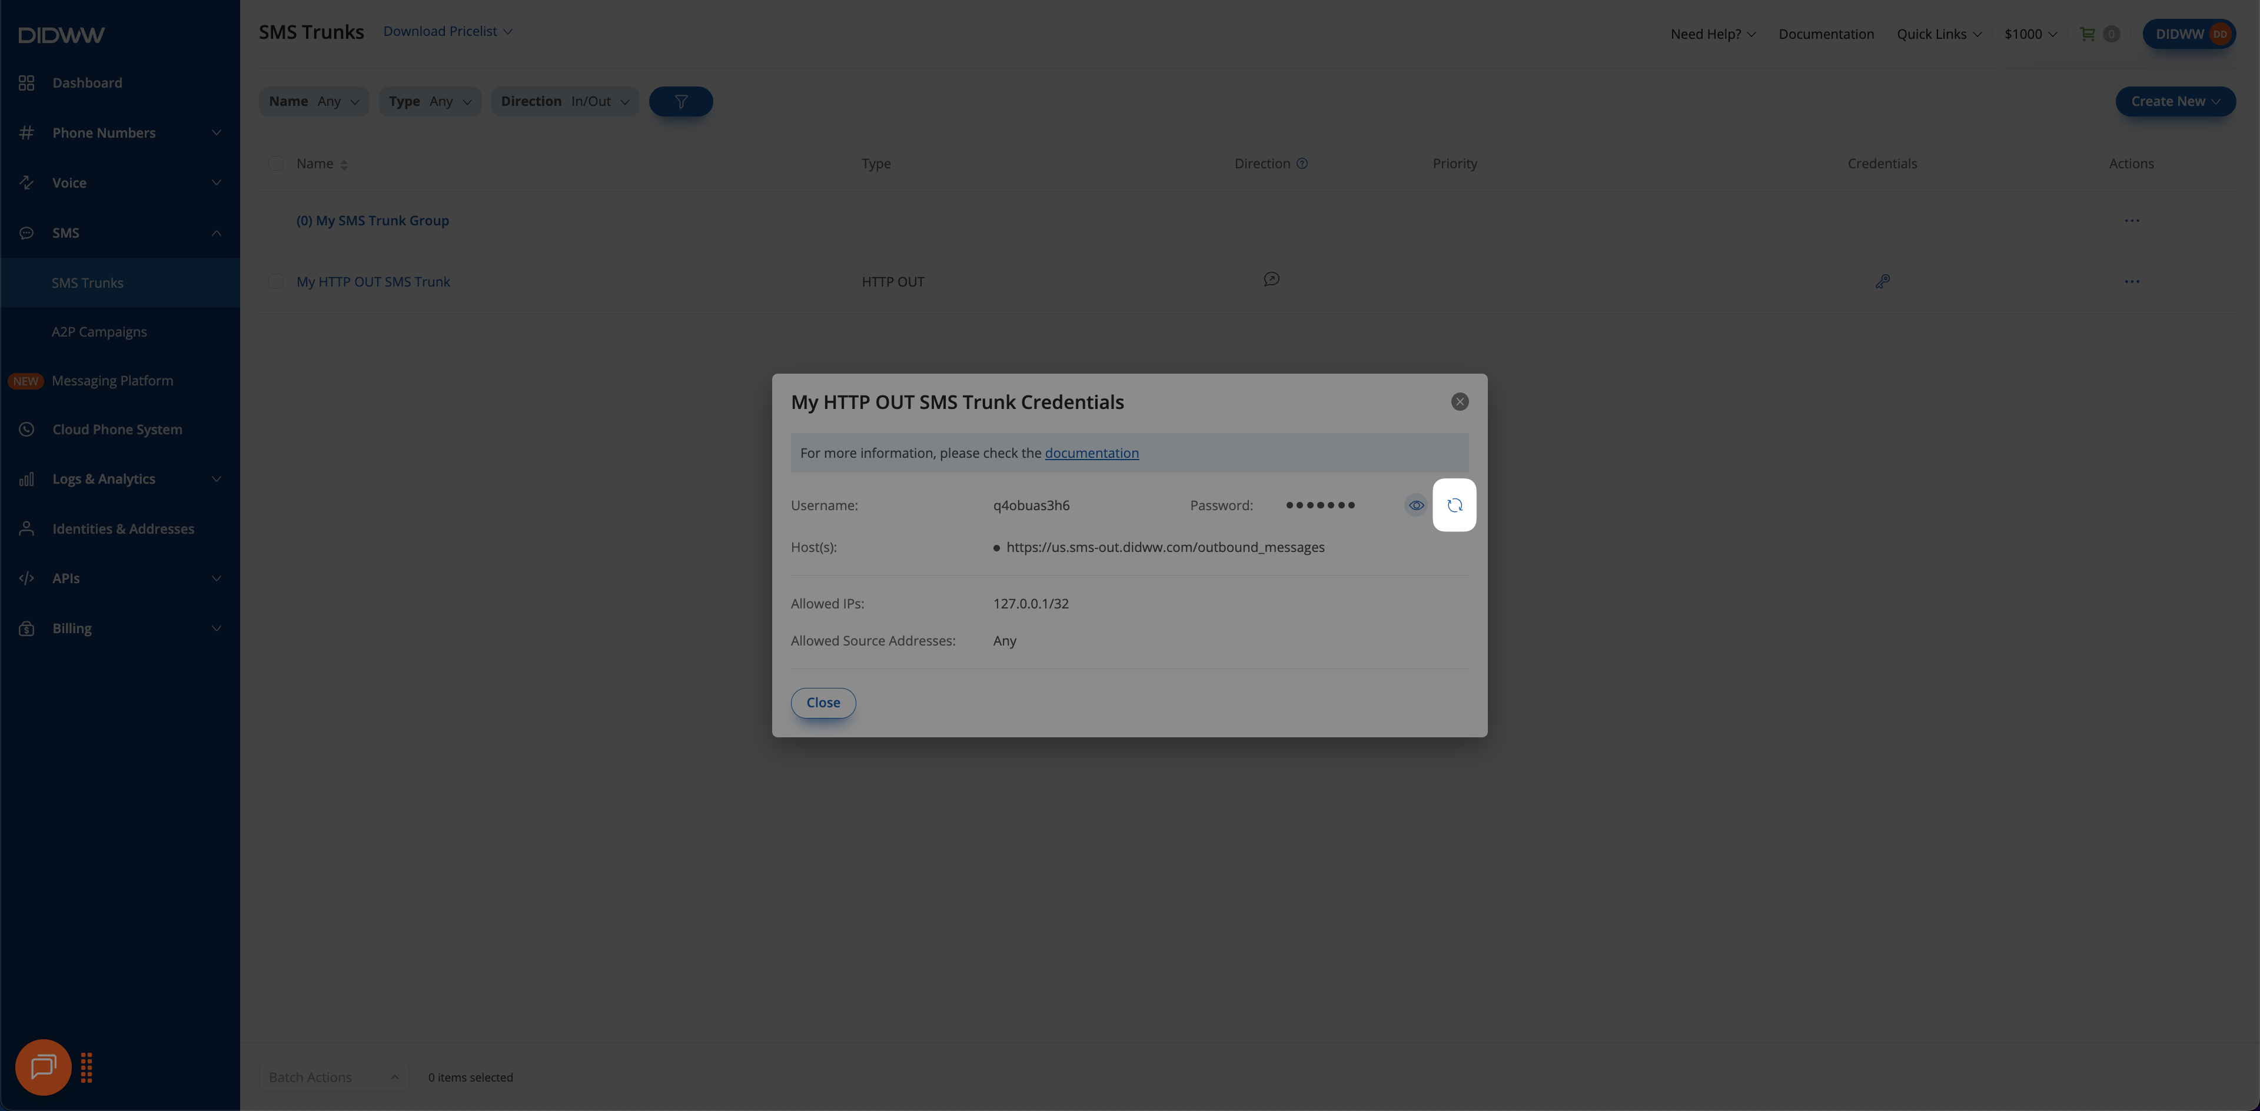The image size is (2260, 1111).
Task: Select SMS Trunks in sidebar
Action: click(x=120, y=282)
